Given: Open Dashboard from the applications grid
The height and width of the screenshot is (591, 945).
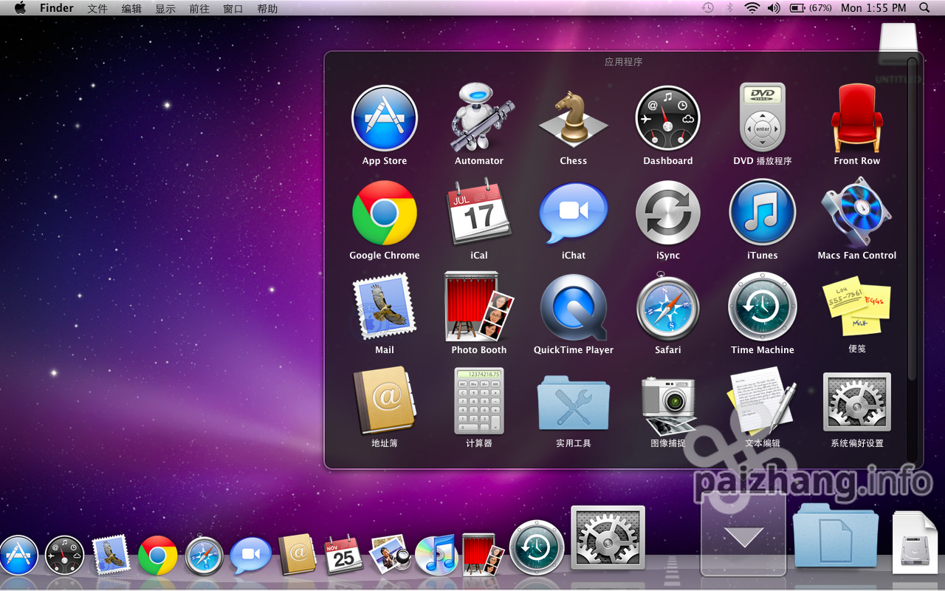Looking at the screenshot, I should tap(668, 118).
